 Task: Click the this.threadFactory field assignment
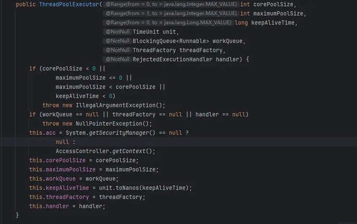point(59,197)
